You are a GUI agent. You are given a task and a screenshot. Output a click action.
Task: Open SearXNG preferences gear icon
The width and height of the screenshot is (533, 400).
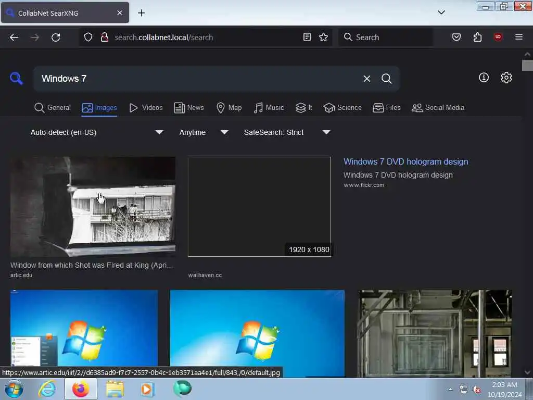click(506, 78)
